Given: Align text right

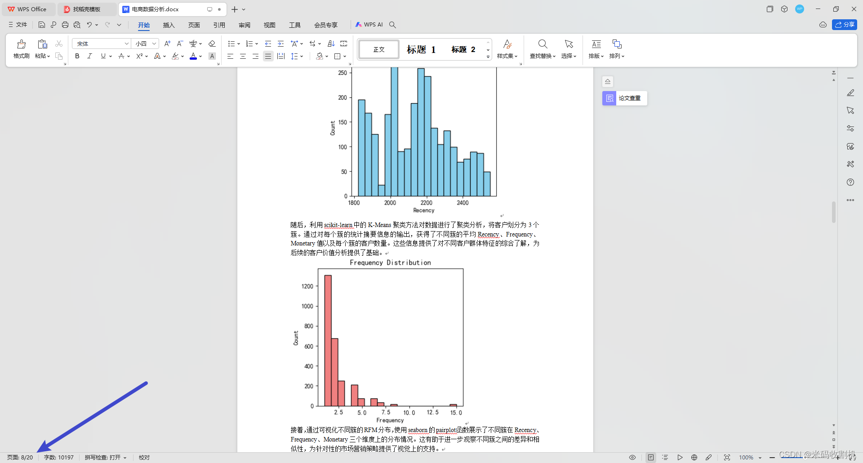Looking at the screenshot, I should (255, 56).
